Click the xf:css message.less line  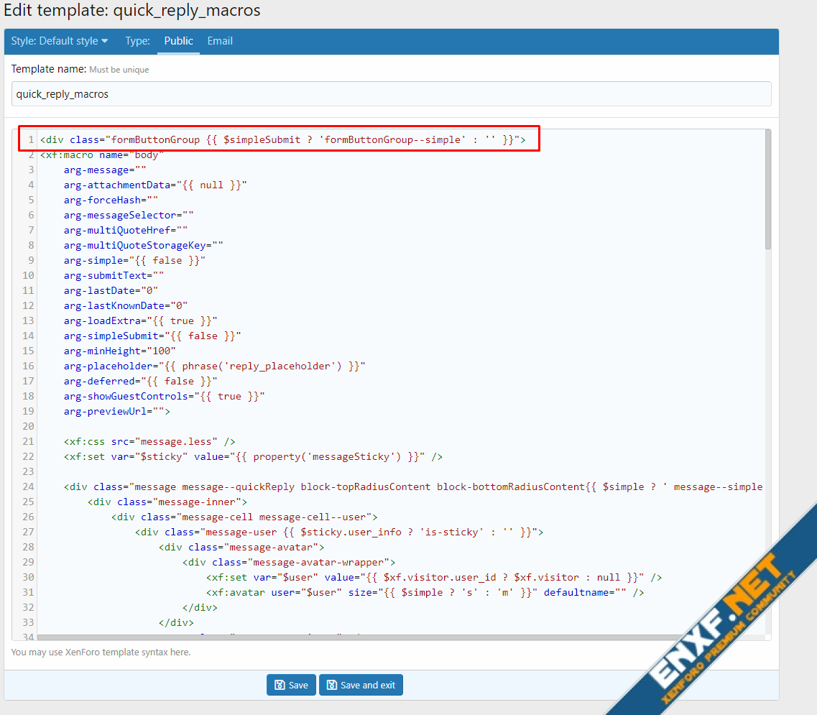149,441
